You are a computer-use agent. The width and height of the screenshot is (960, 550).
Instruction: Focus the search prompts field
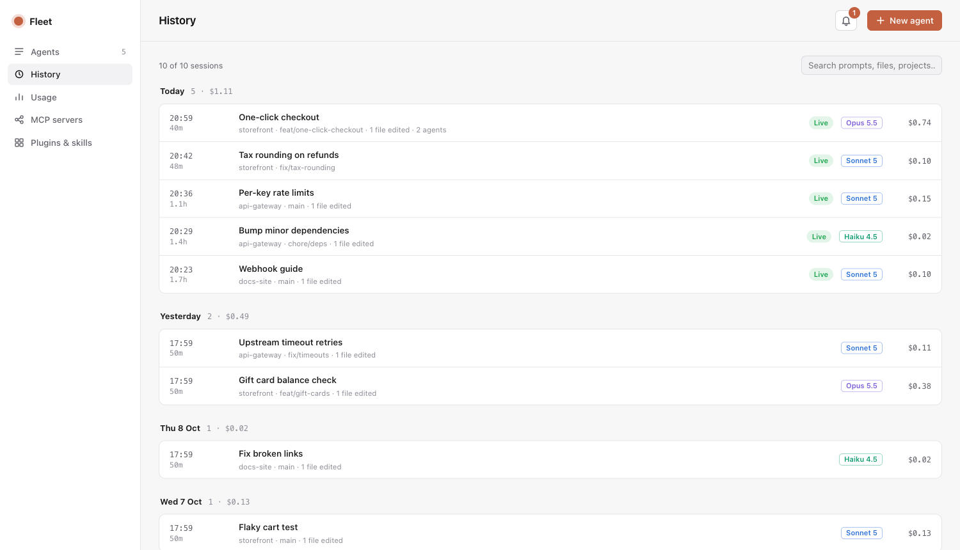coord(872,65)
